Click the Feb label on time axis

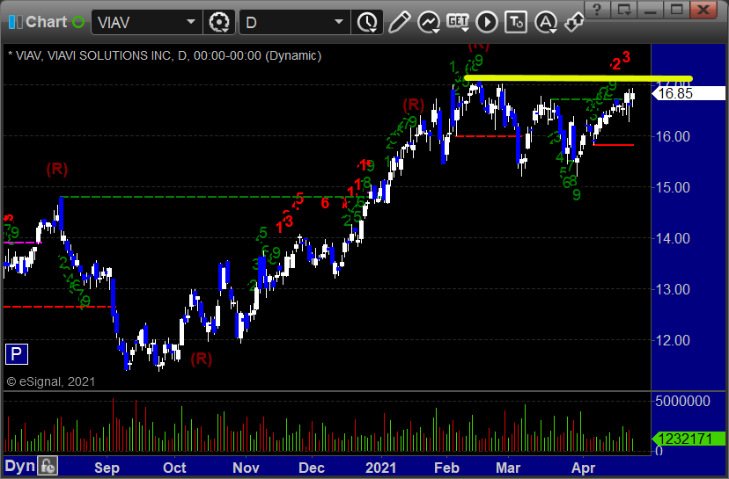tap(446, 468)
